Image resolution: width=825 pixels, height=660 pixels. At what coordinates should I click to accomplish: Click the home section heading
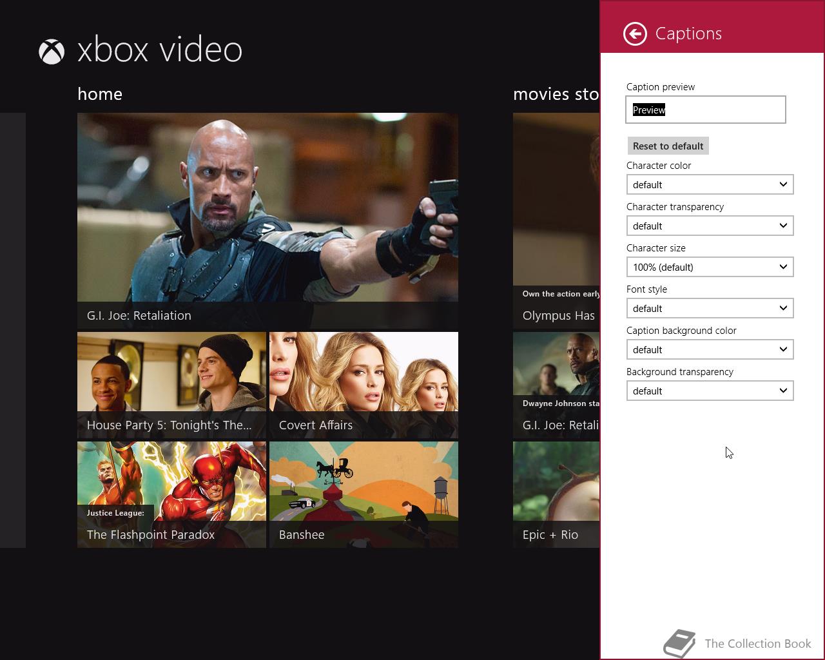pos(100,94)
